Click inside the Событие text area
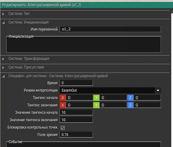The width and height of the screenshot is (173, 147). 83,145
